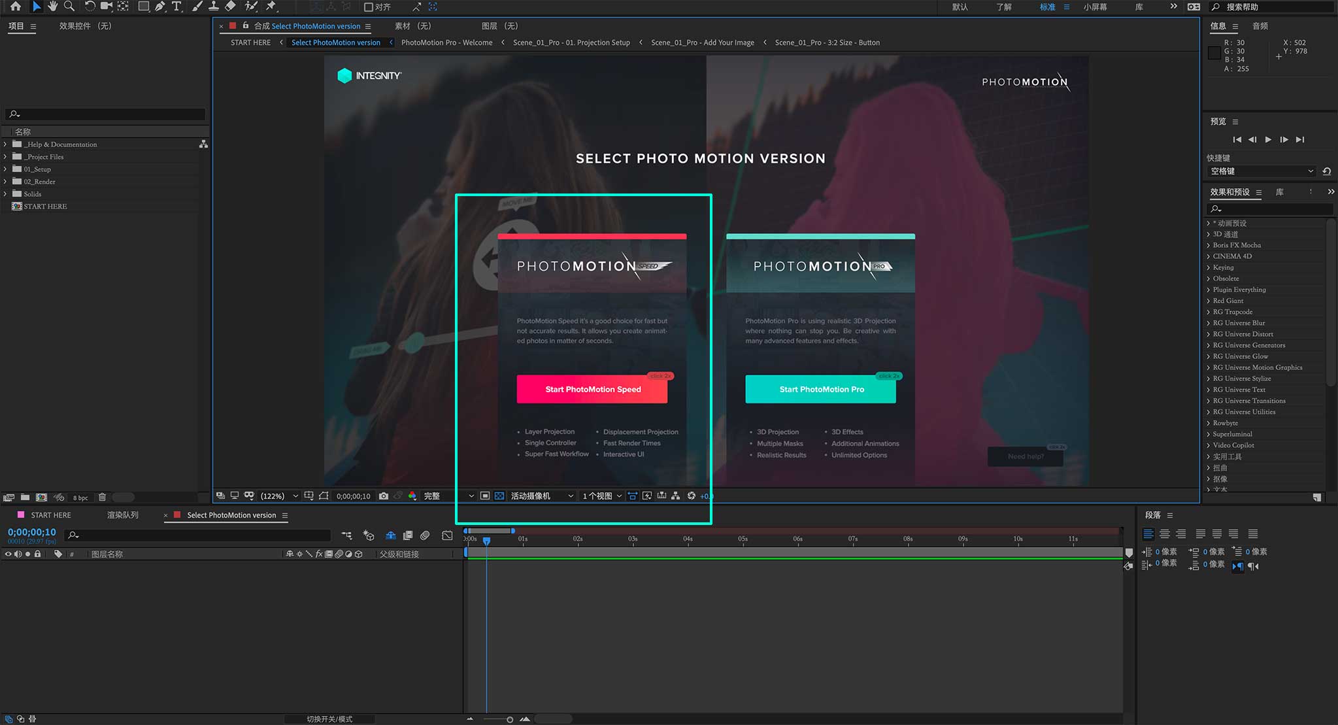Viewport: 1338px width, 725px height.
Task: Open the 122% magnification dropdown
Action: 279,496
